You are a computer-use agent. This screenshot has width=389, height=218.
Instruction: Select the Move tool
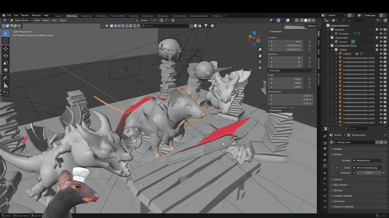click(x=5, y=48)
